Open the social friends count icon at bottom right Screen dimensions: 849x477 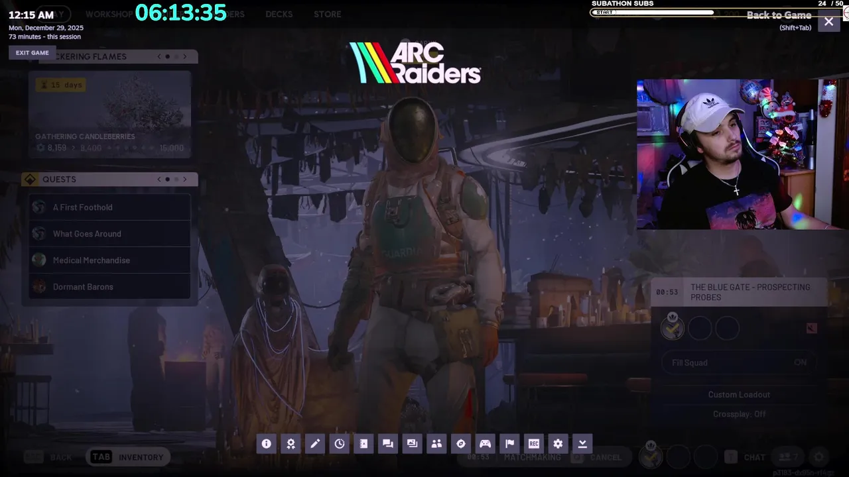(789, 457)
